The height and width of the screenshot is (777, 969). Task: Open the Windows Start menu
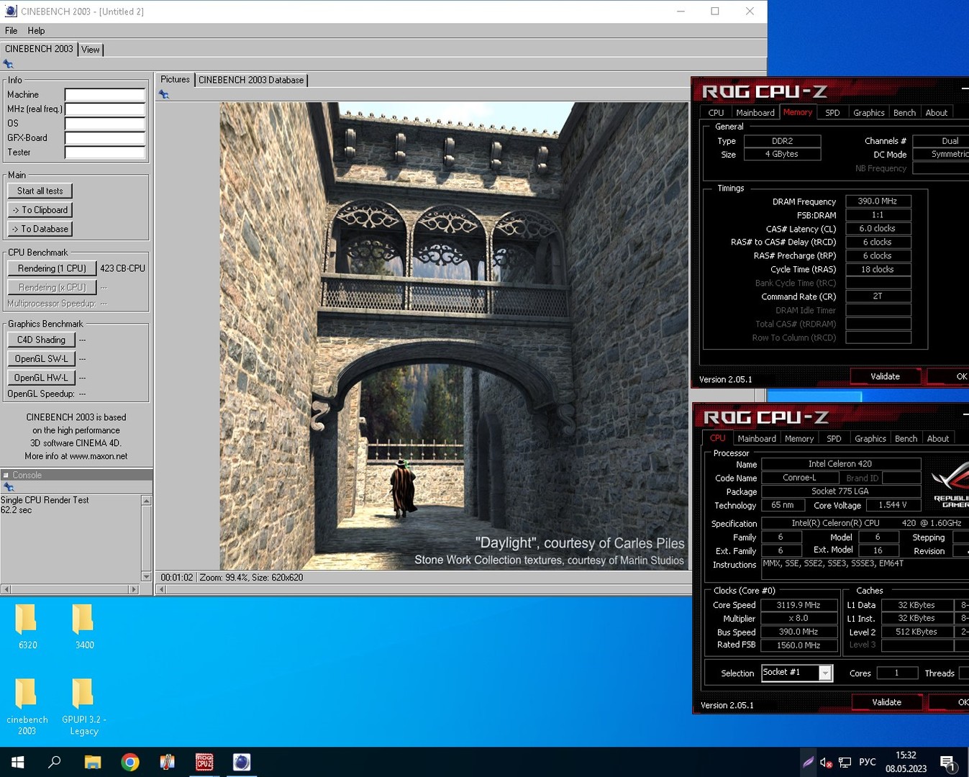click(18, 762)
